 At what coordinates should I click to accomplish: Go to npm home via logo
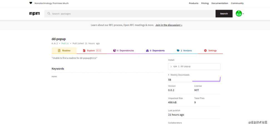pos(34,14)
